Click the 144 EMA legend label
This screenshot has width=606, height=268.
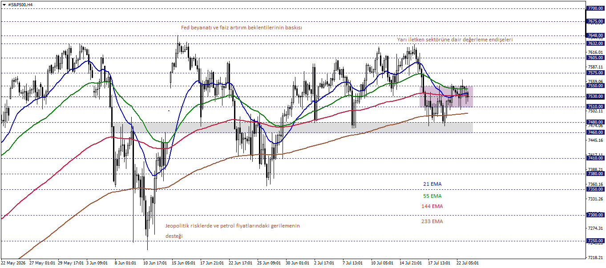[x=432, y=206]
